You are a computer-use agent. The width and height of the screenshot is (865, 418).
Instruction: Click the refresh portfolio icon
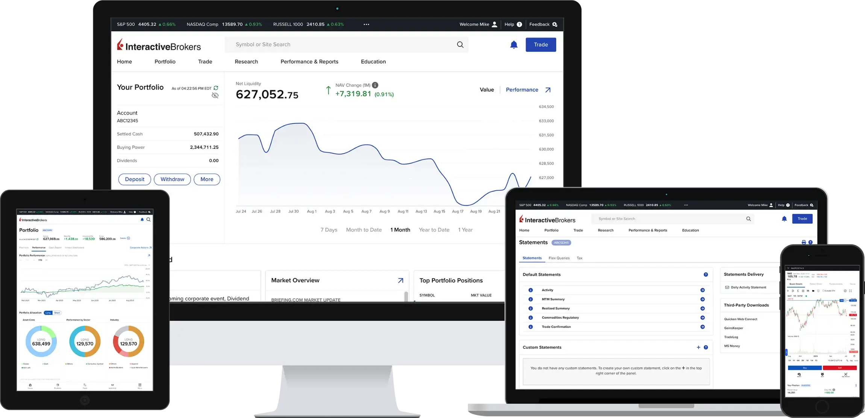(215, 88)
